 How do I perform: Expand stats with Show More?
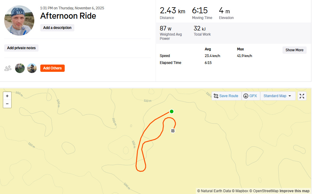(x=294, y=50)
